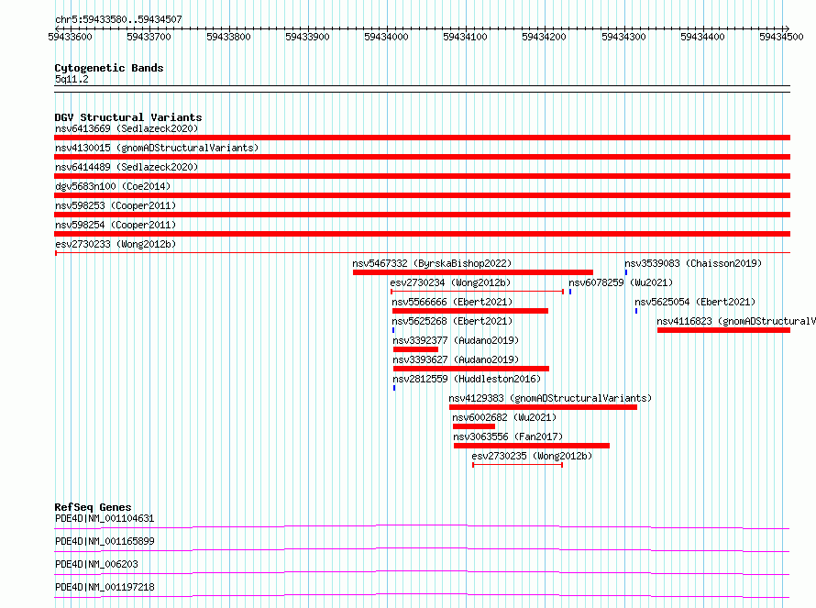
Task: Click the red bar under nsv3063556
Action: tap(532, 446)
